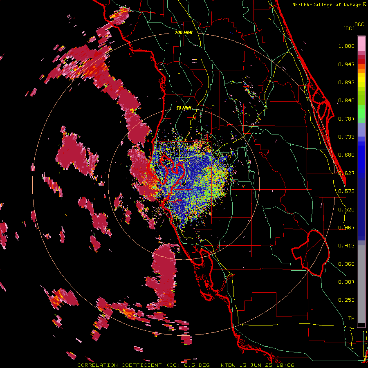Click the 0.573 scale value
Screen dimensions: 368x368
[x=346, y=191]
